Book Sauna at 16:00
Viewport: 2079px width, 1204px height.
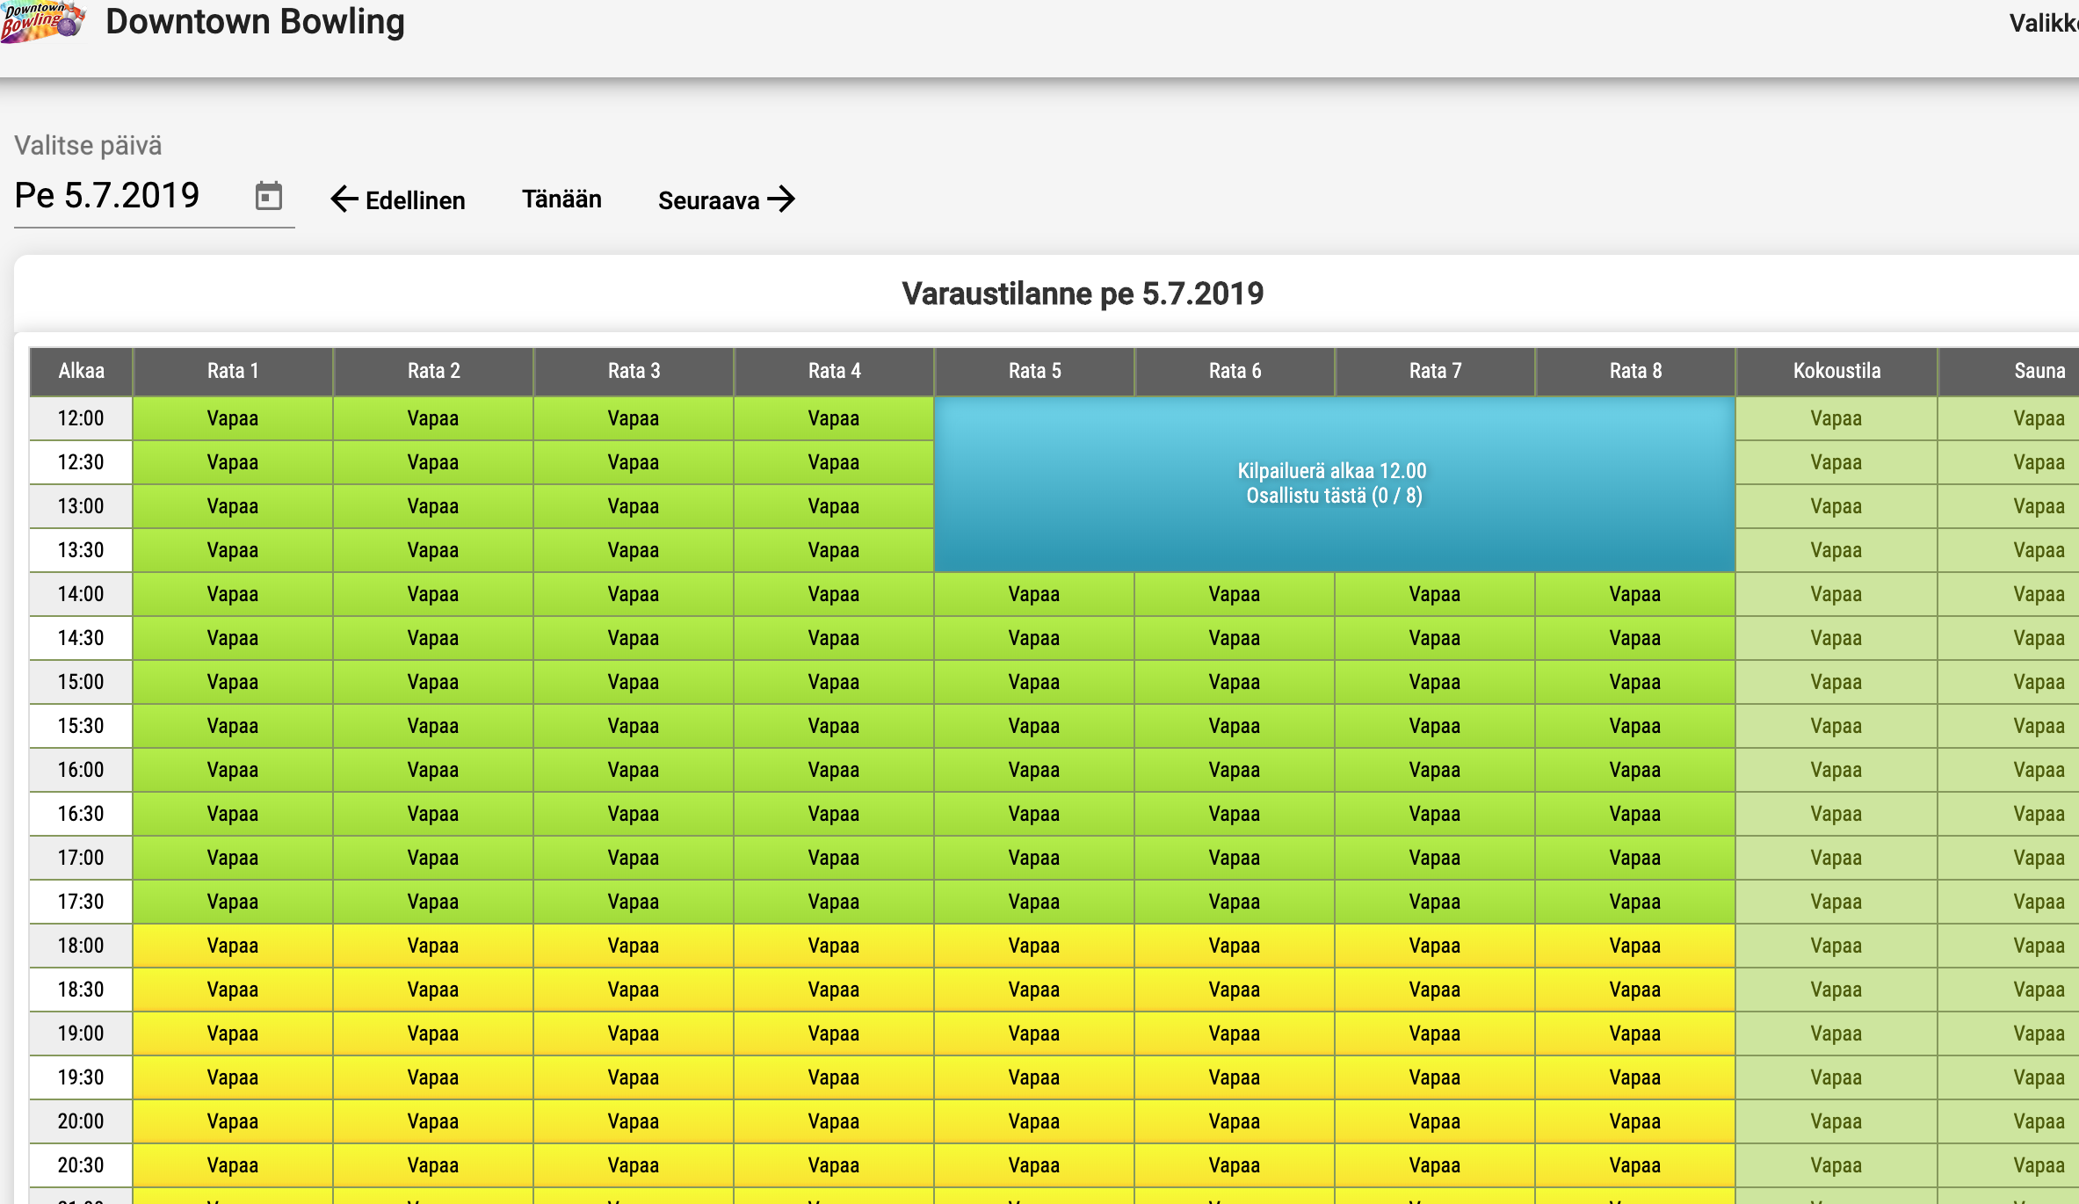pos(2009,770)
